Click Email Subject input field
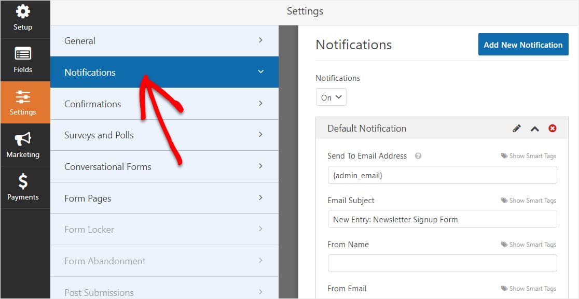Image resolution: width=579 pixels, height=299 pixels. coord(442,219)
